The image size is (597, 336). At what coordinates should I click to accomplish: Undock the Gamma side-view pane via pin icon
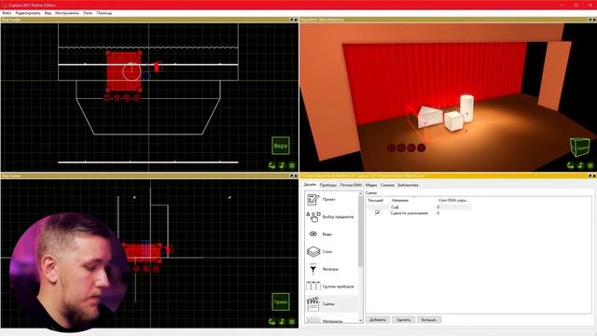(x=292, y=175)
